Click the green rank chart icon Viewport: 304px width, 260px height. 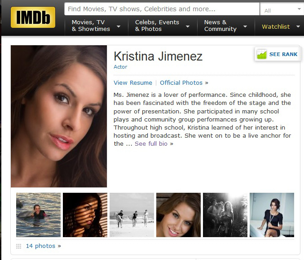click(x=262, y=54)
